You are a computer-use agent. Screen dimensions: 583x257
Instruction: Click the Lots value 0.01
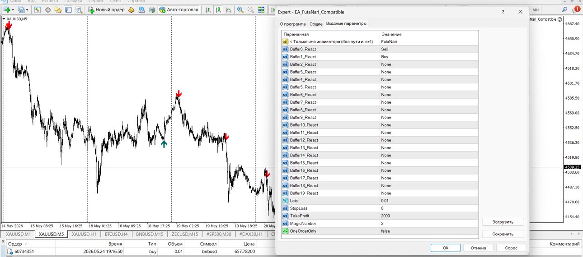click(428, 201)
